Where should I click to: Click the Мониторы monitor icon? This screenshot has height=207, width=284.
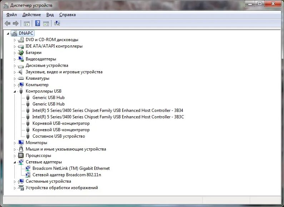point(21,143)
